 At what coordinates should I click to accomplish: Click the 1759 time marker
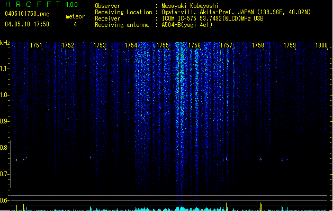(x=290, y=45)
